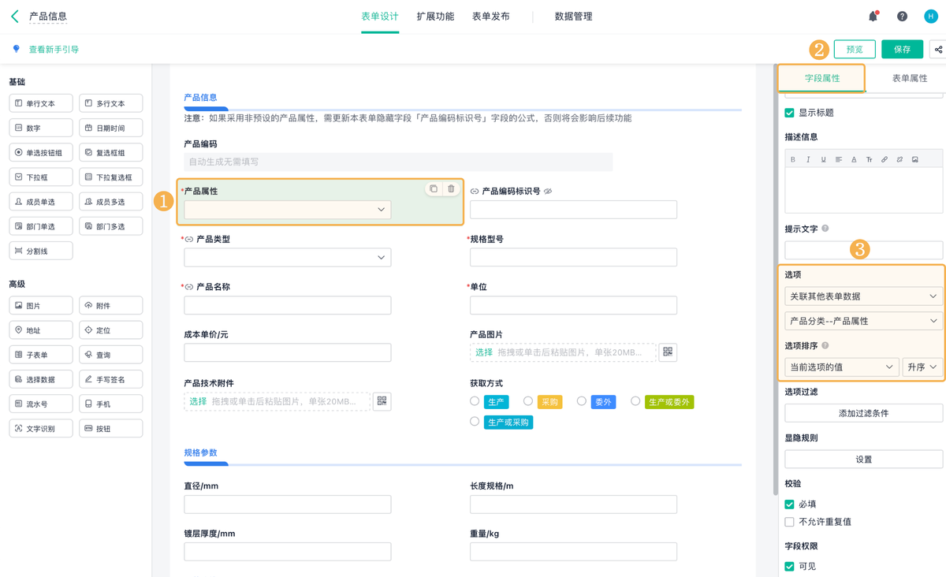Toggle 可见 checkbox
The width and height of the screenshot is (946, 577).
[x=789, y=566]
